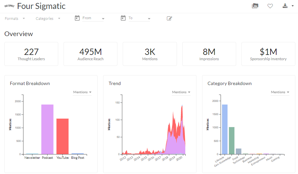
Task: Click the Four Sigmatic brand logo
Action: pyautogui.click(x=9, y=6)
